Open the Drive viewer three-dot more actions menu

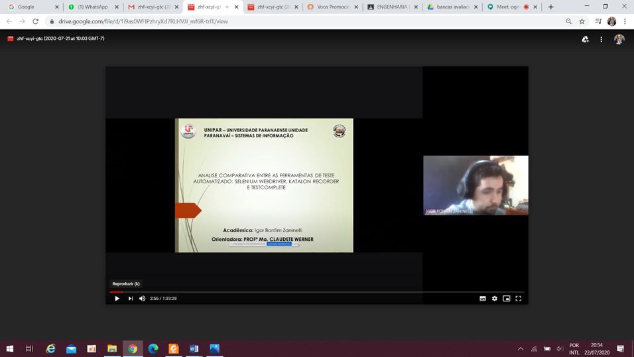point(602,39)
